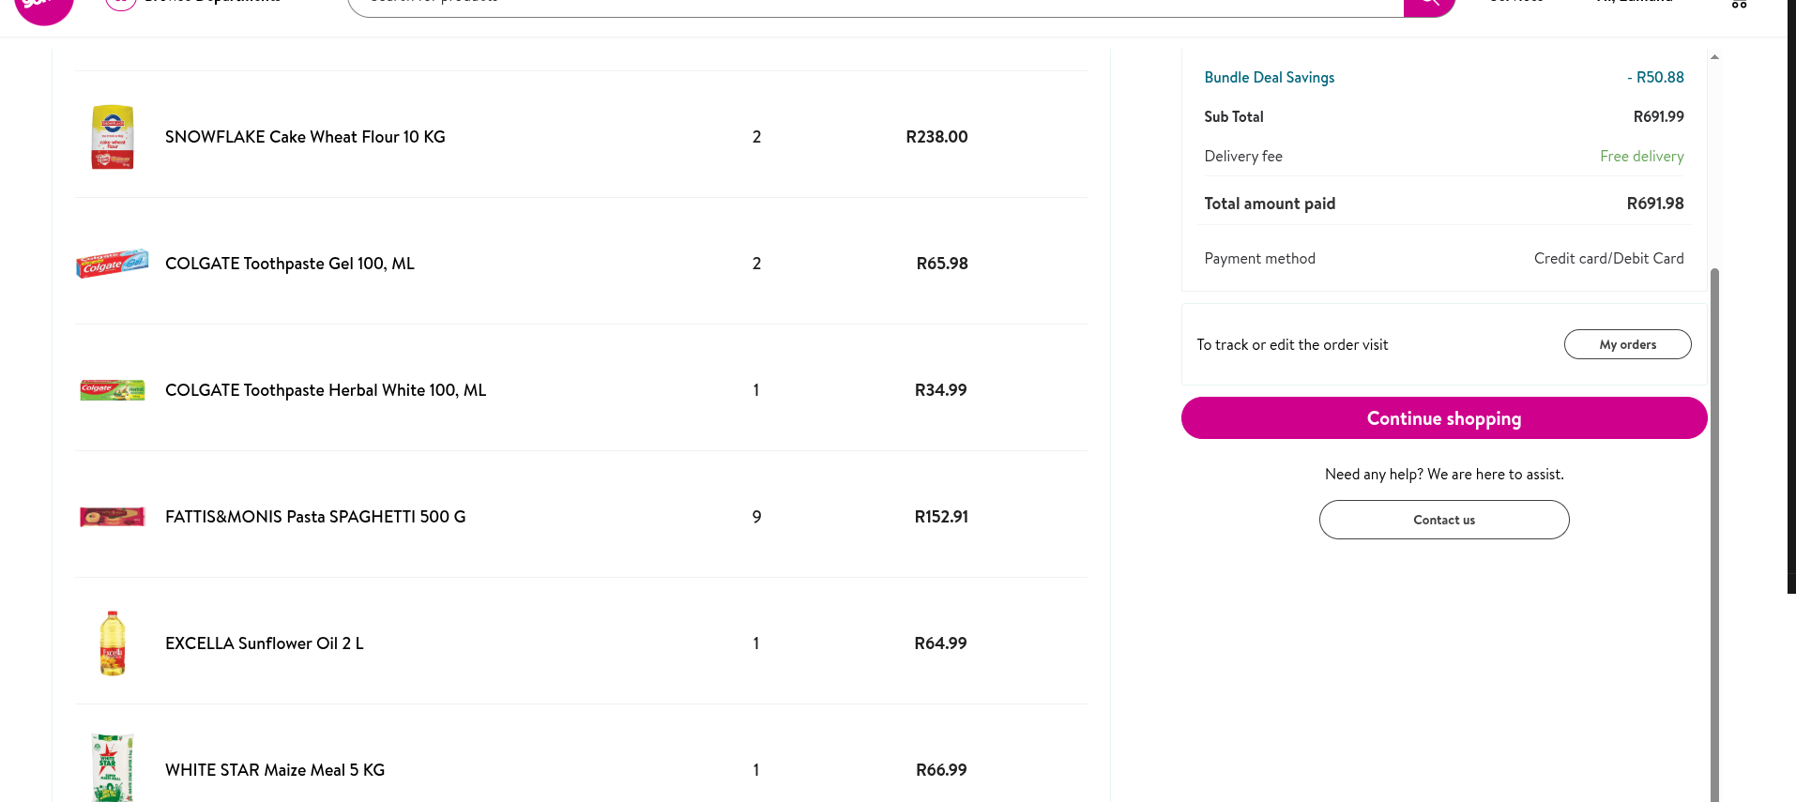Select the Fattis & Monis spaghetti image
The width and height of the screenshot is (1796, 802).
point(113,517)
